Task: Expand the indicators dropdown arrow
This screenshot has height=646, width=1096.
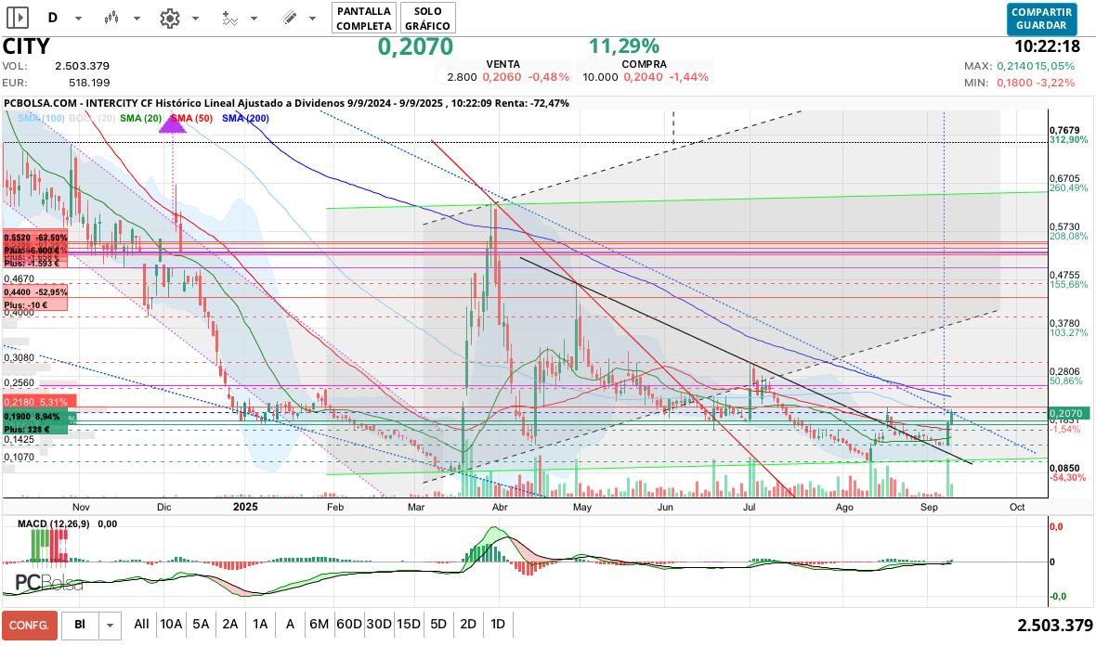Action: pos(254,19)
